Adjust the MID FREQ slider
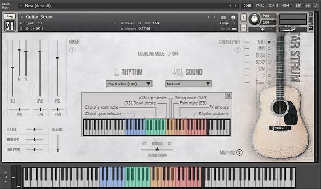The width and height of the screenshot is (321, 189). (x=34, y=140)
